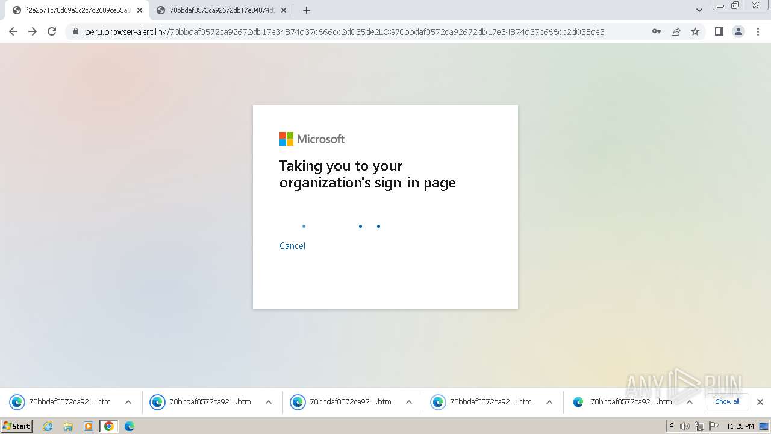Screen dimensions: 771x434
Task: Open Chrome three-dot menu
Action: pyautogui.click(x=758, y=31)
